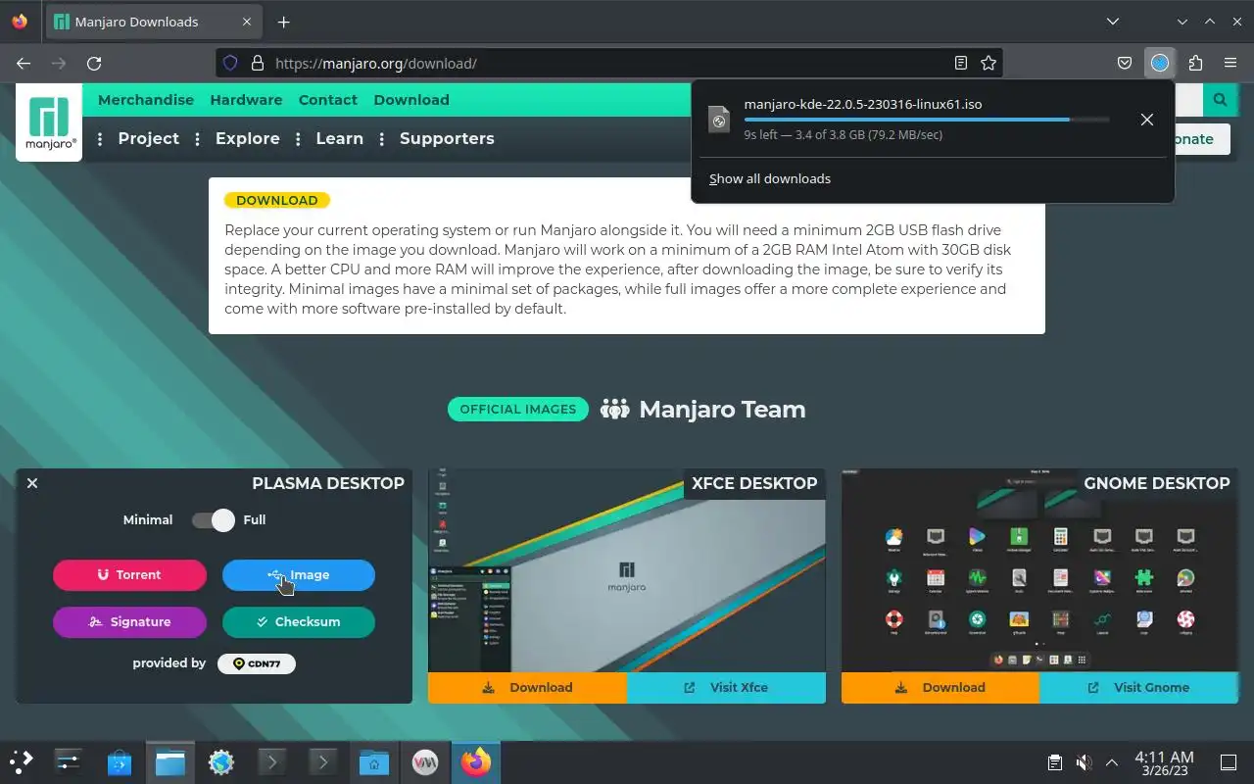Open the Contact top menu item

[328, 100]
